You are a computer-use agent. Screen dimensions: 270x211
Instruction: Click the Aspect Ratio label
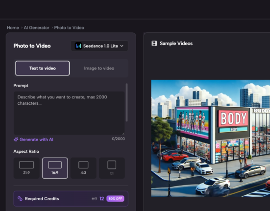tap(26, 151)
